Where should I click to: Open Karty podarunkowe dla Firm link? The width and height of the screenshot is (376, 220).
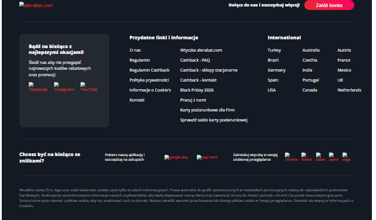(207, 110)
